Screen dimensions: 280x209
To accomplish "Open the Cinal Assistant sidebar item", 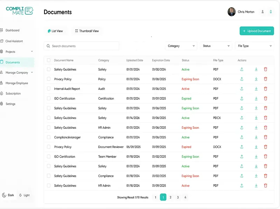I will [x=14, y=41].
